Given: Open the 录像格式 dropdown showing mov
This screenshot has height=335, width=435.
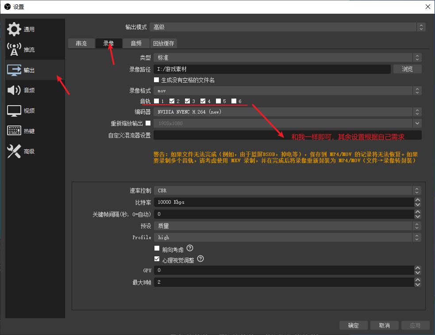Looking at the screenshot, I should click(287, 91).
